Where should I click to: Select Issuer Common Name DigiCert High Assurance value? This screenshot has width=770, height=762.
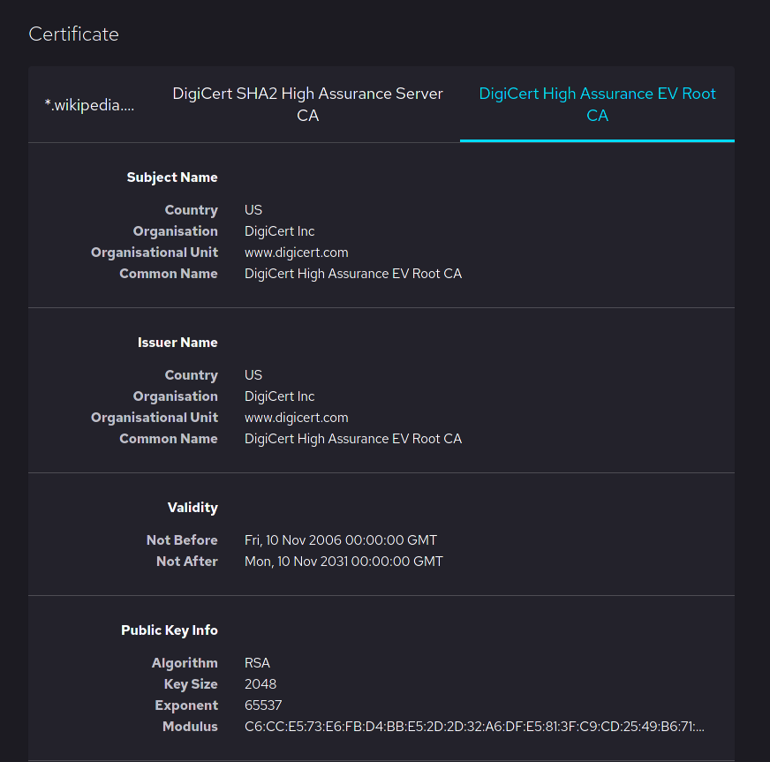click(353, 439)
